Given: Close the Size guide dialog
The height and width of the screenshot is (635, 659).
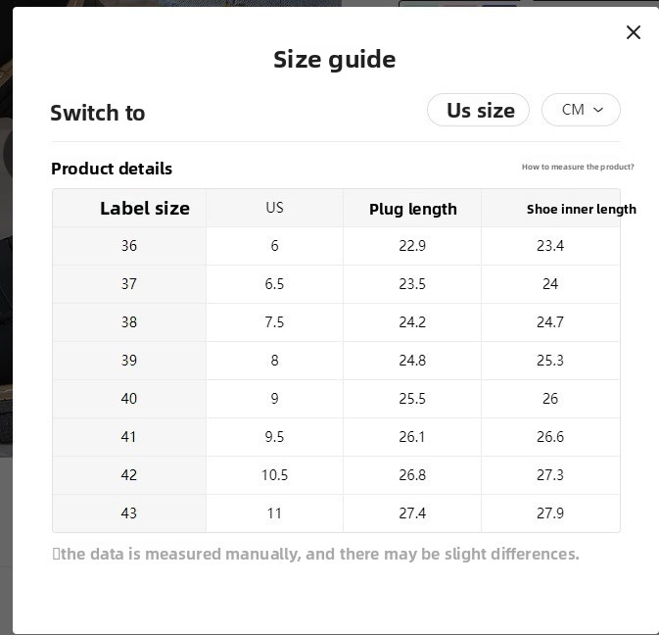Looking at the screenshot, I should pos(634,32).
